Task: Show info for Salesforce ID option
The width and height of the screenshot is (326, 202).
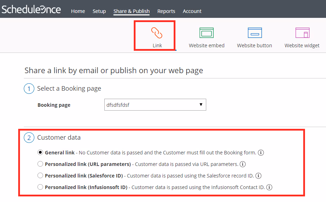Action: pos(258,176)
